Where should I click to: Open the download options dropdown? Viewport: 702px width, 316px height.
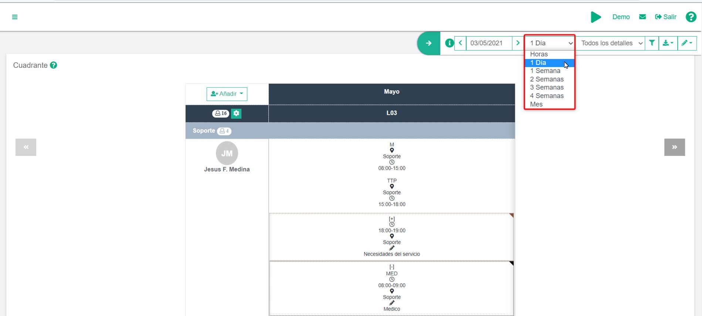pyautogui.click(x=668, y=43)
